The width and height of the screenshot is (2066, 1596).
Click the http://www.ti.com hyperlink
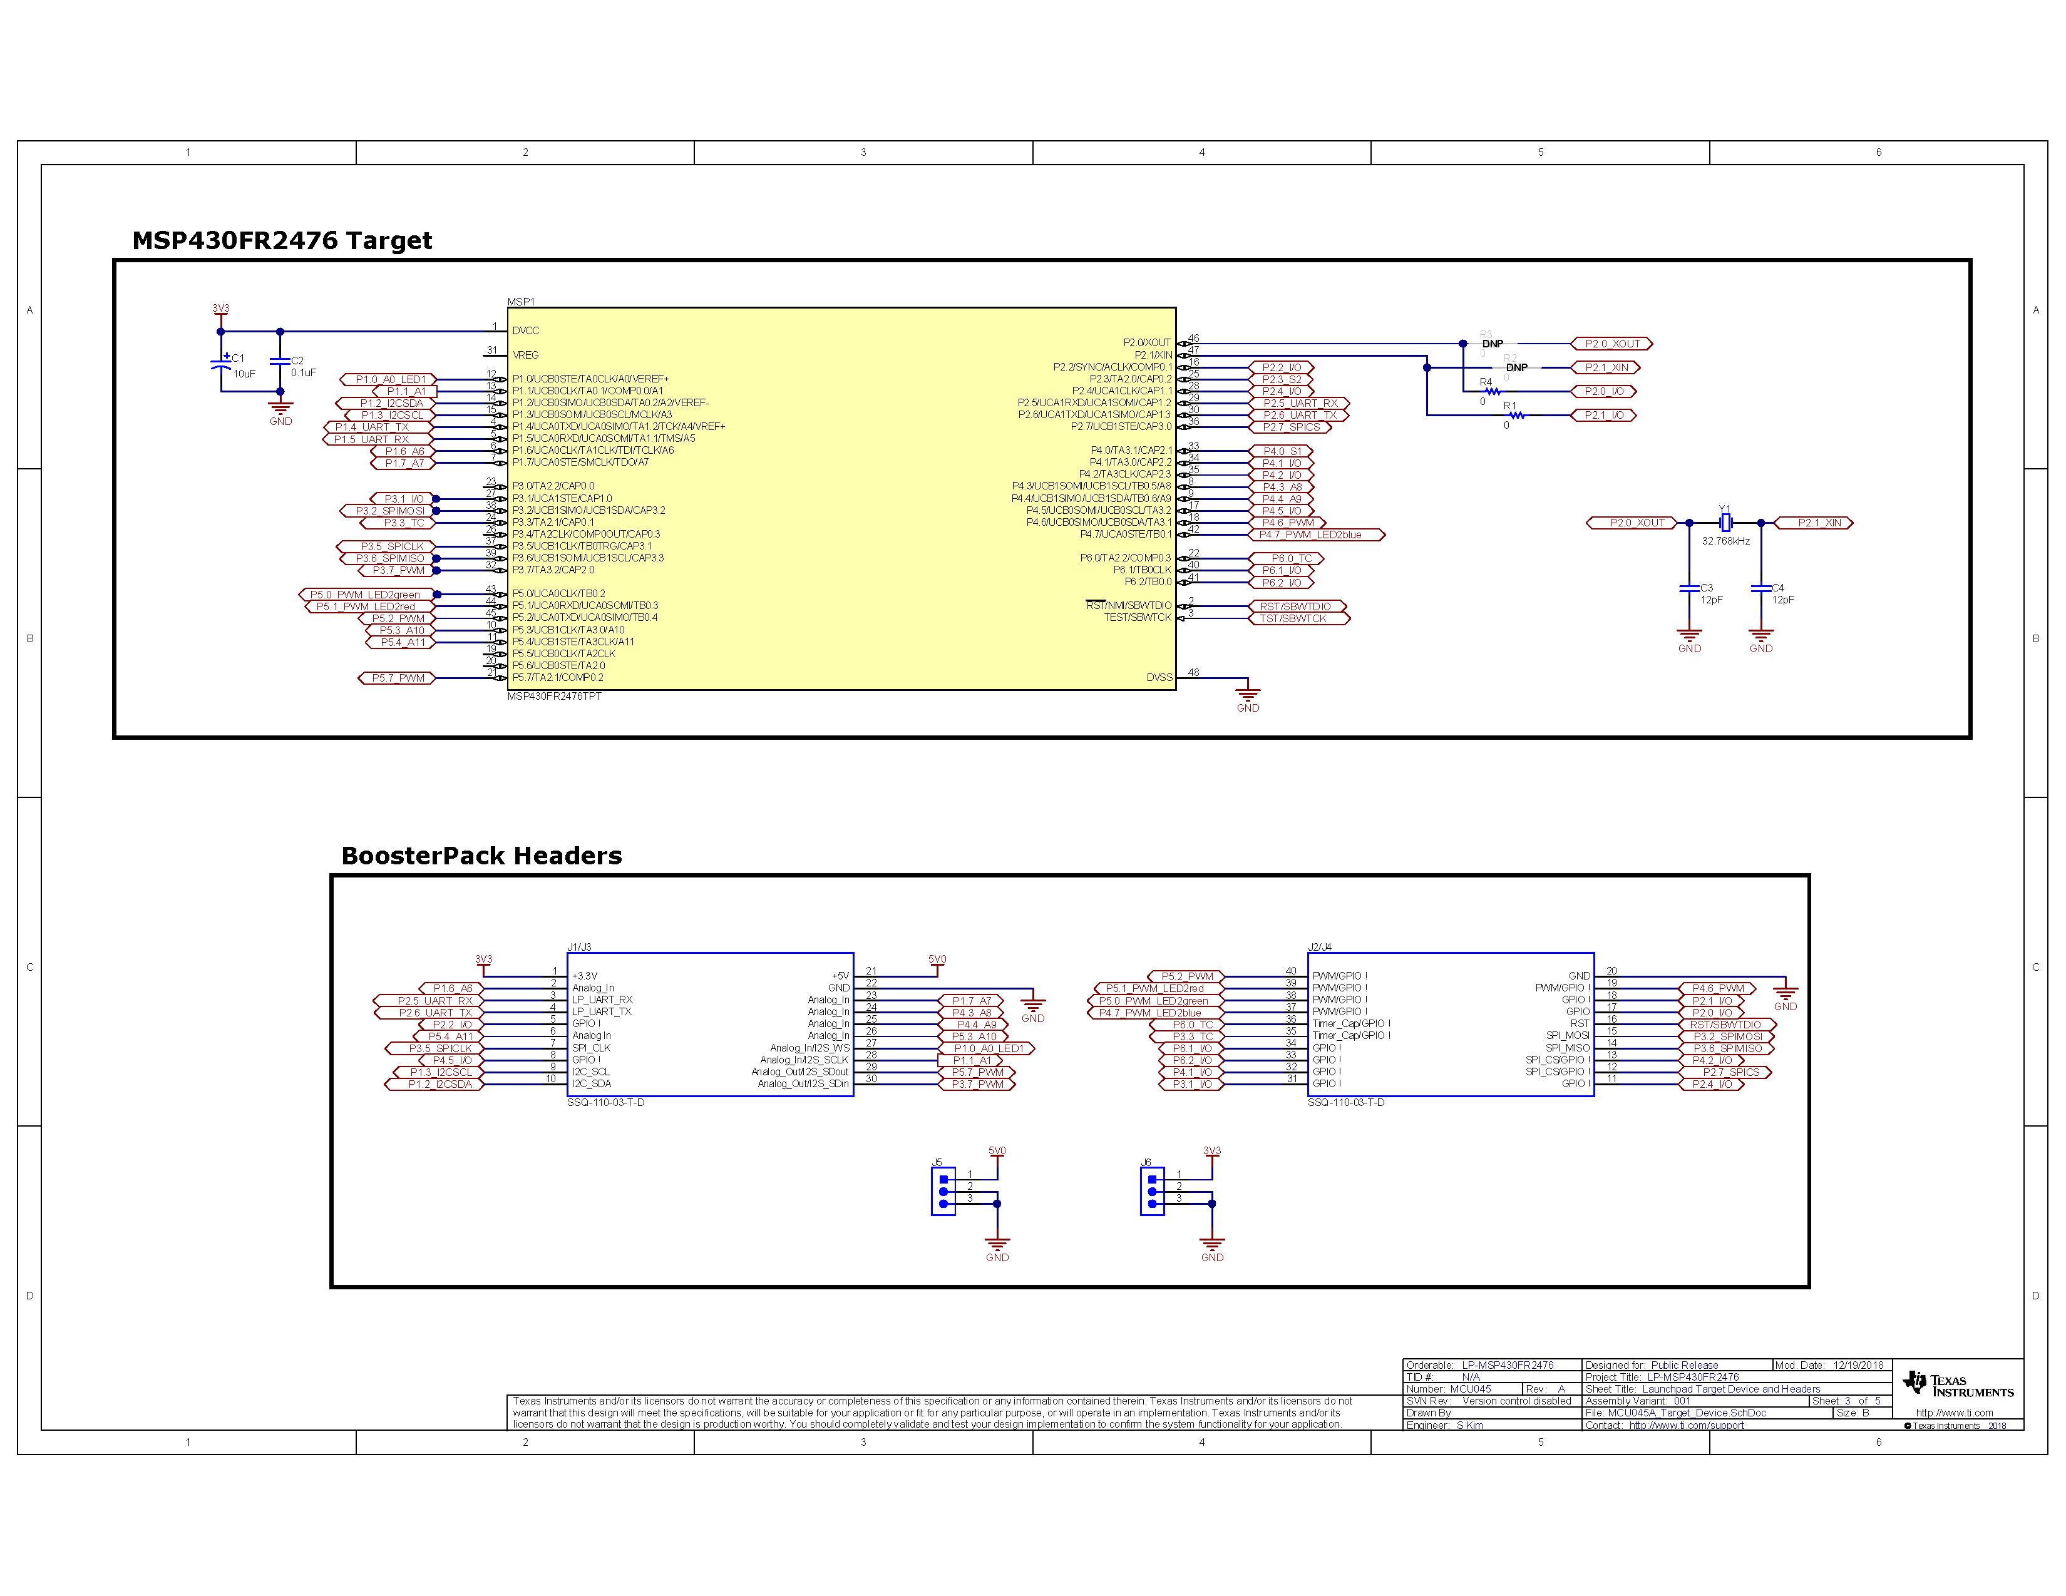[1955, 1413]
